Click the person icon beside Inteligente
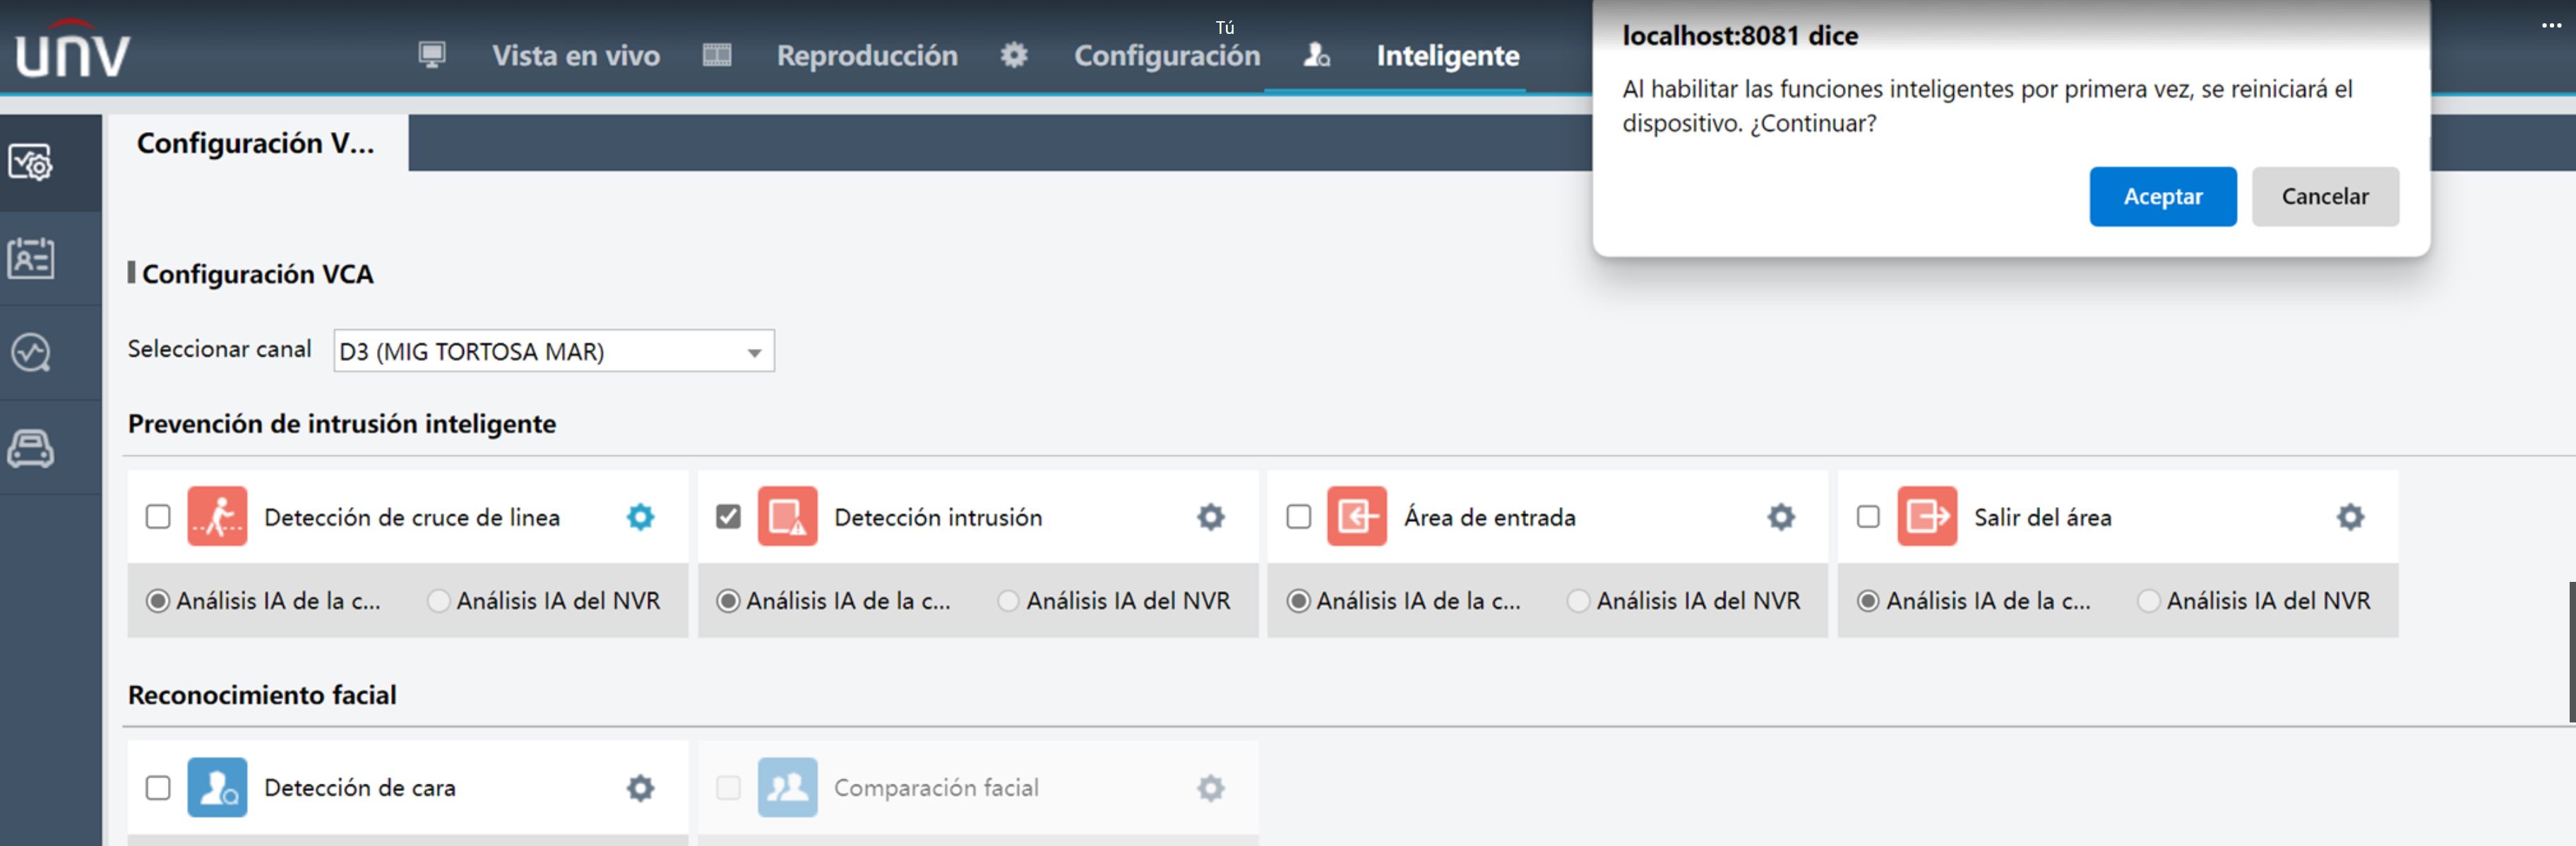Viewport: 2576px width, 846px height. pyautogui.click(x=1316, y=55)
